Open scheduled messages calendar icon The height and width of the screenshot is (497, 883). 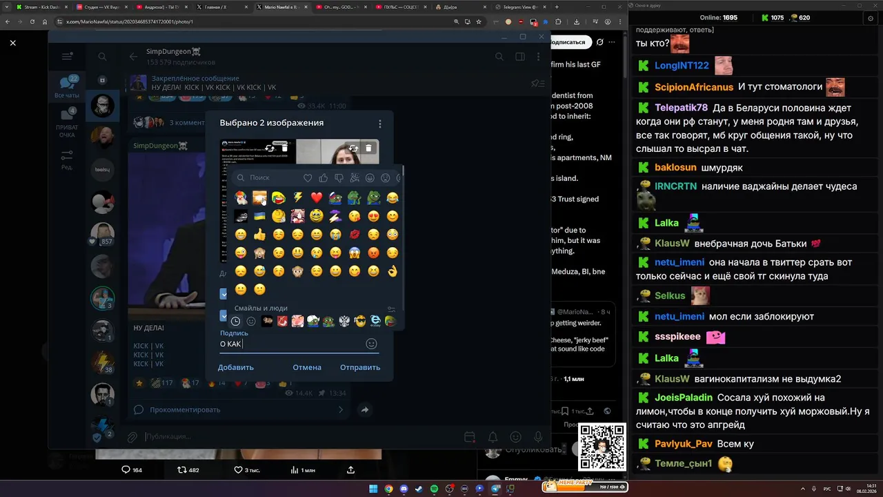470,437
